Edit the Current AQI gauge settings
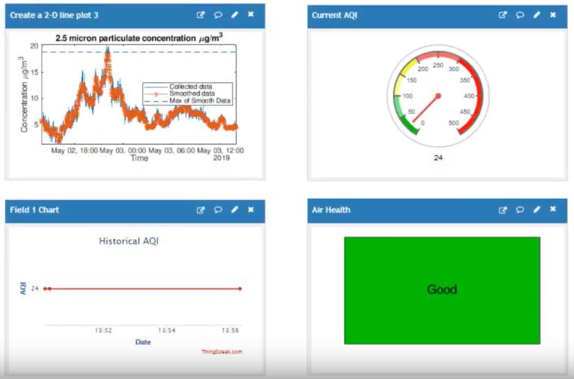574x379 pixels. click(537, 14)
